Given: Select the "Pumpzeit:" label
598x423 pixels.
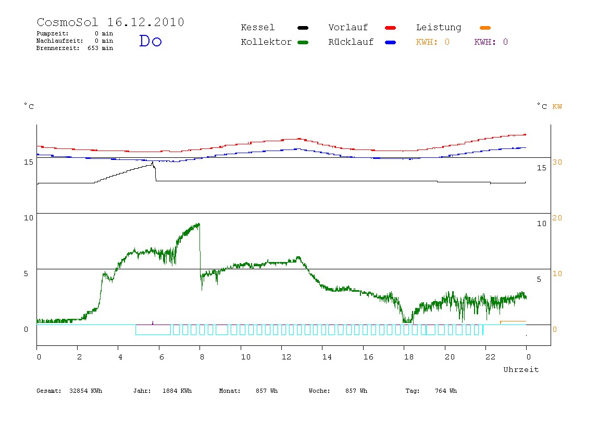Looking at the screenshot, I should point(53,33).
